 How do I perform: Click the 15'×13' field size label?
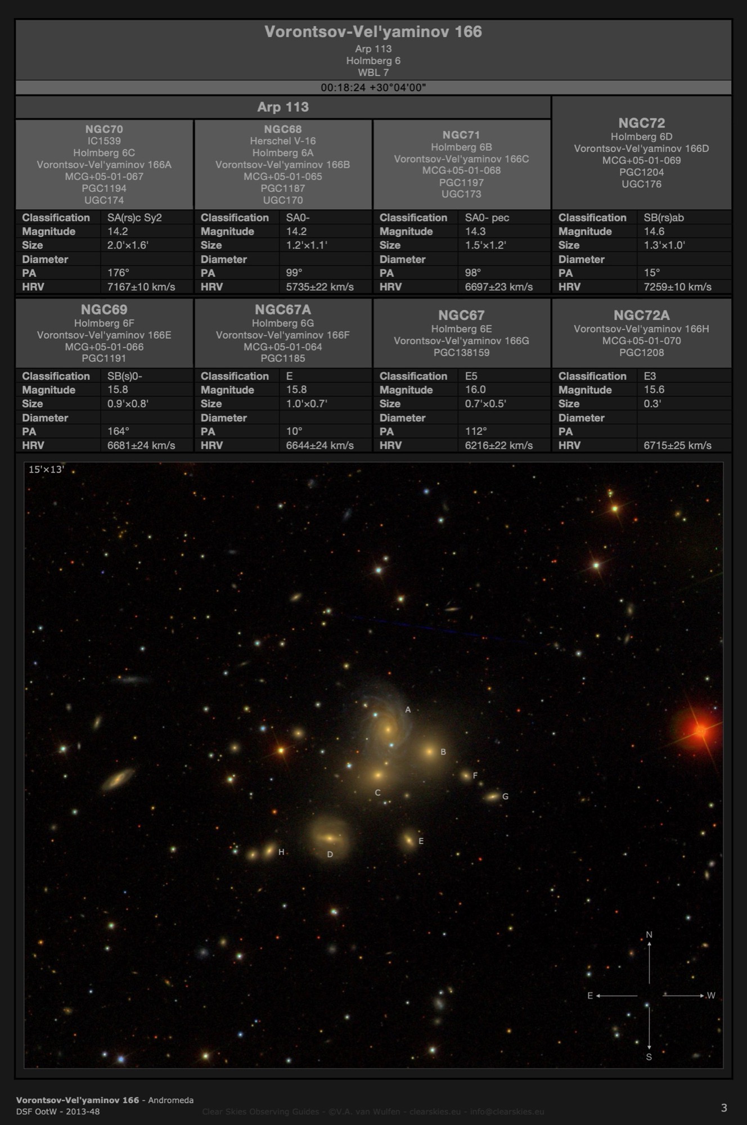[x=46, y=469]
